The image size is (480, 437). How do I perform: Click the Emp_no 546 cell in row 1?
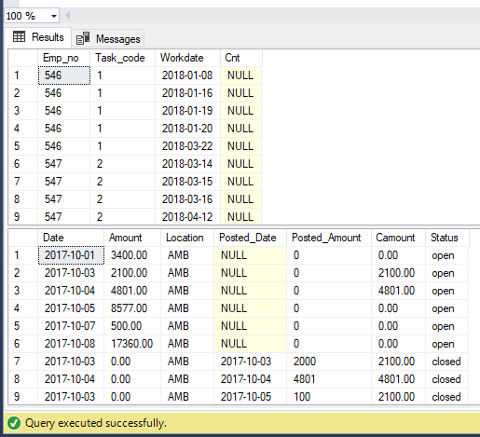(64, 75)
